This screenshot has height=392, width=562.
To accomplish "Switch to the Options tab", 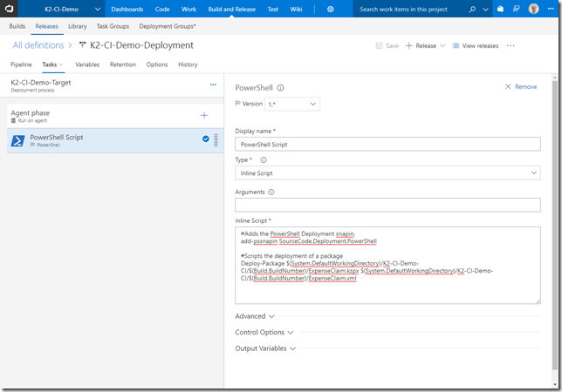I will click(157, 64).
